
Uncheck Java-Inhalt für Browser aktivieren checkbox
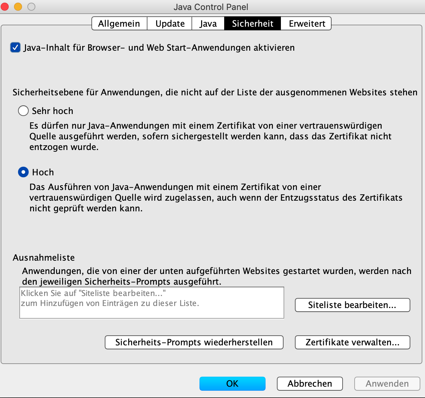(15, 48)
